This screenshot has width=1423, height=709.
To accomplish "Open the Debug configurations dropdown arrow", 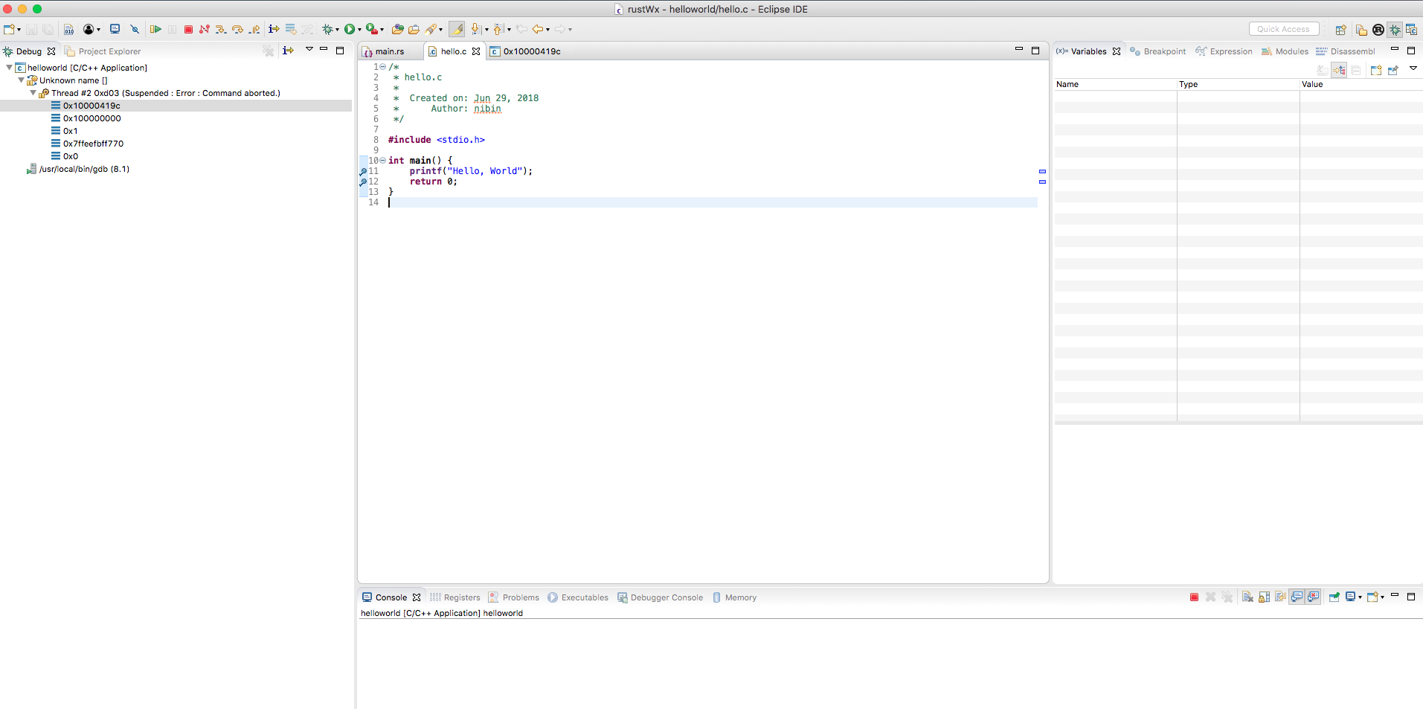I will coord(337,29).
